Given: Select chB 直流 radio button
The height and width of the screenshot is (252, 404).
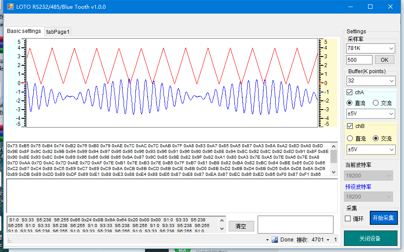Looking at the screenshot, I should click(x=350, y=138).
